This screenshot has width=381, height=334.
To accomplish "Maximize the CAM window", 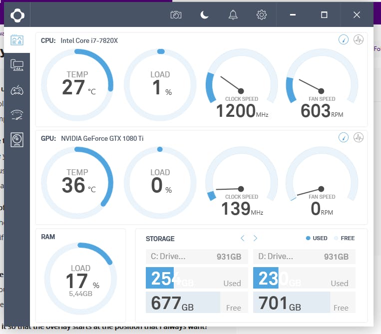I will coord(324,15).
